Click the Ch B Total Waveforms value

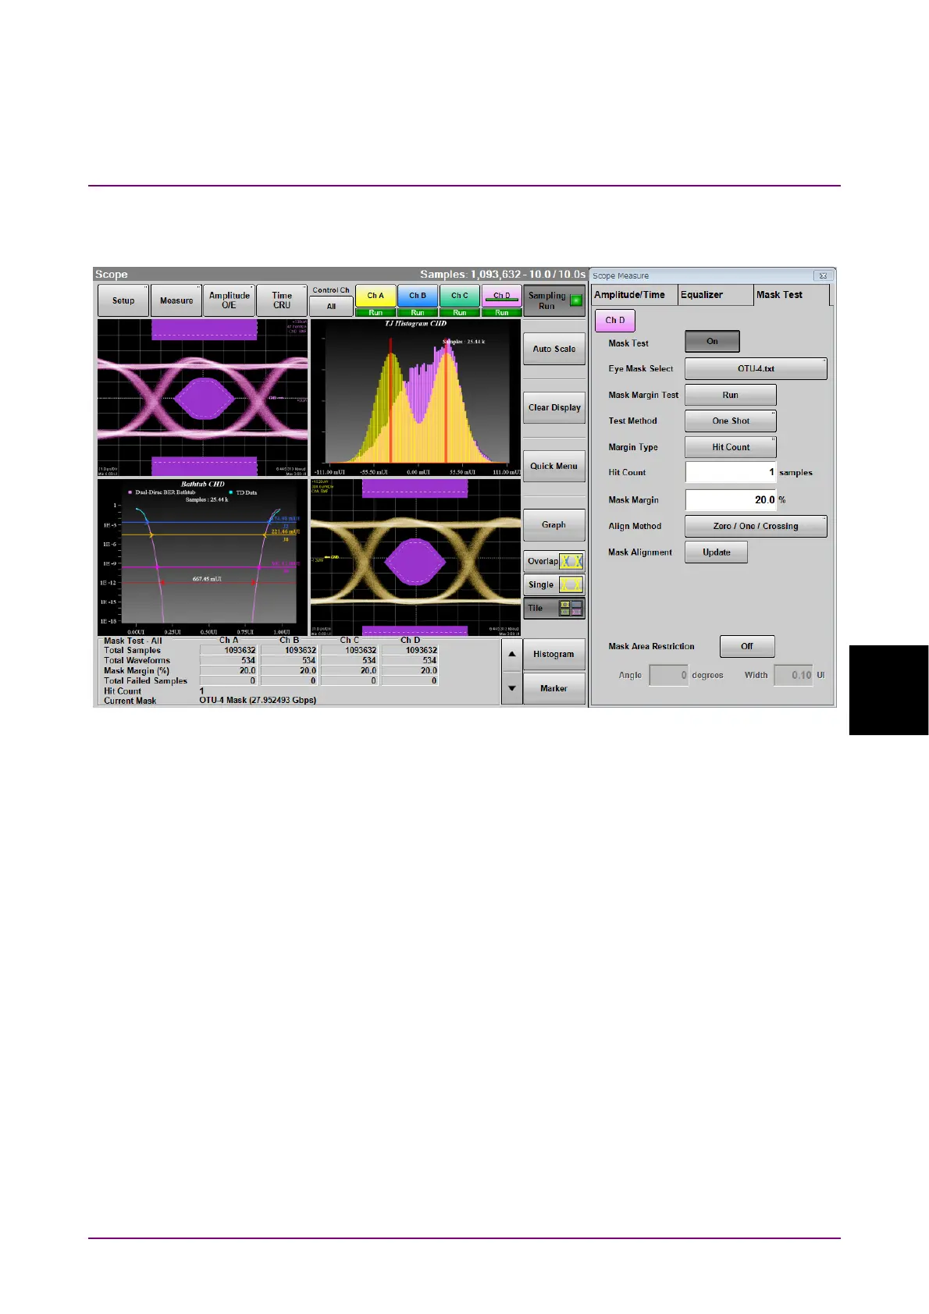(x=289, y=660)
